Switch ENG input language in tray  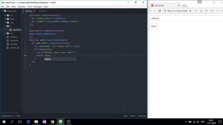click(203, 122)
